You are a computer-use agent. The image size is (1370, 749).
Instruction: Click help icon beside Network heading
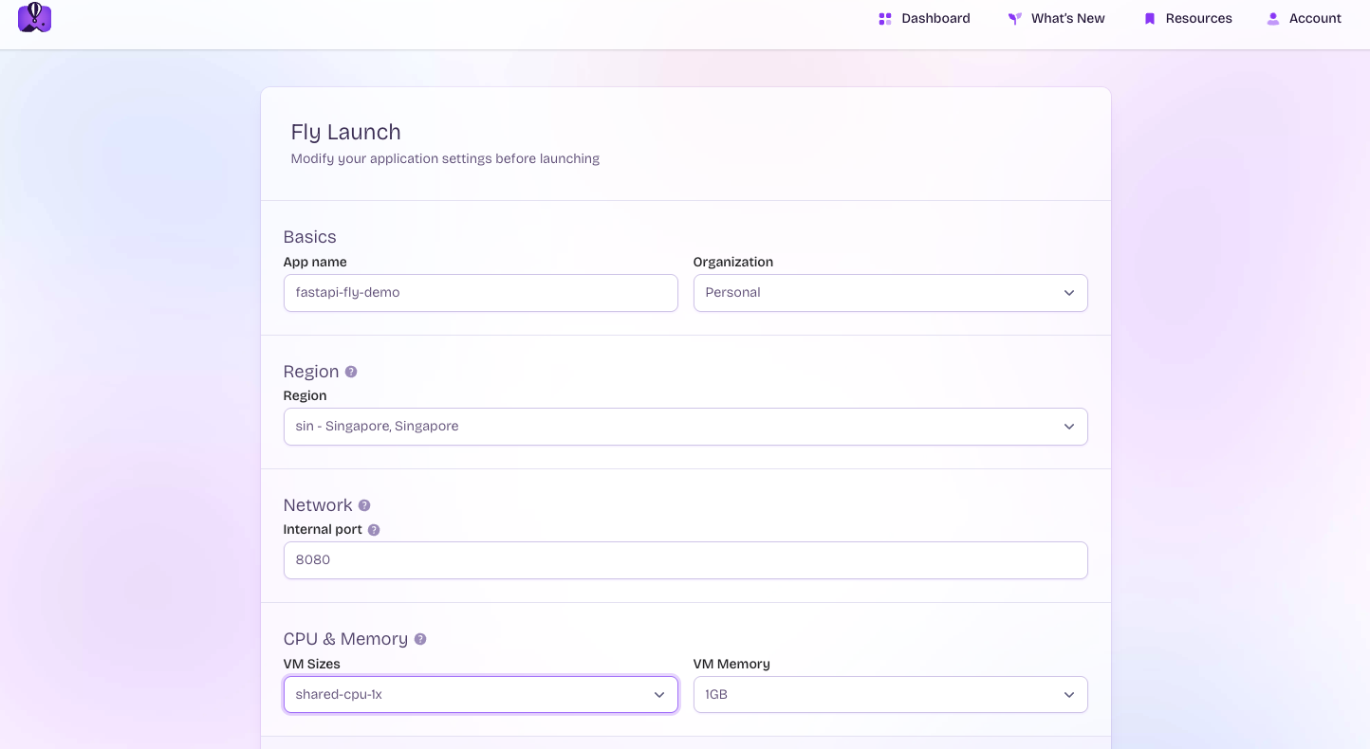[x=364, y=505]
